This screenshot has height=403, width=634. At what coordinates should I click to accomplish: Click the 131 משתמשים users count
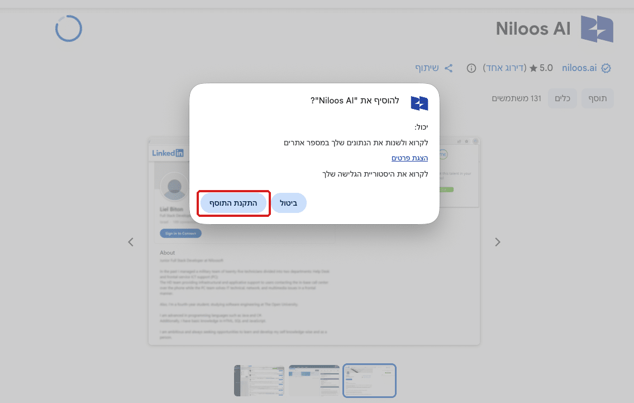point(516,98)
